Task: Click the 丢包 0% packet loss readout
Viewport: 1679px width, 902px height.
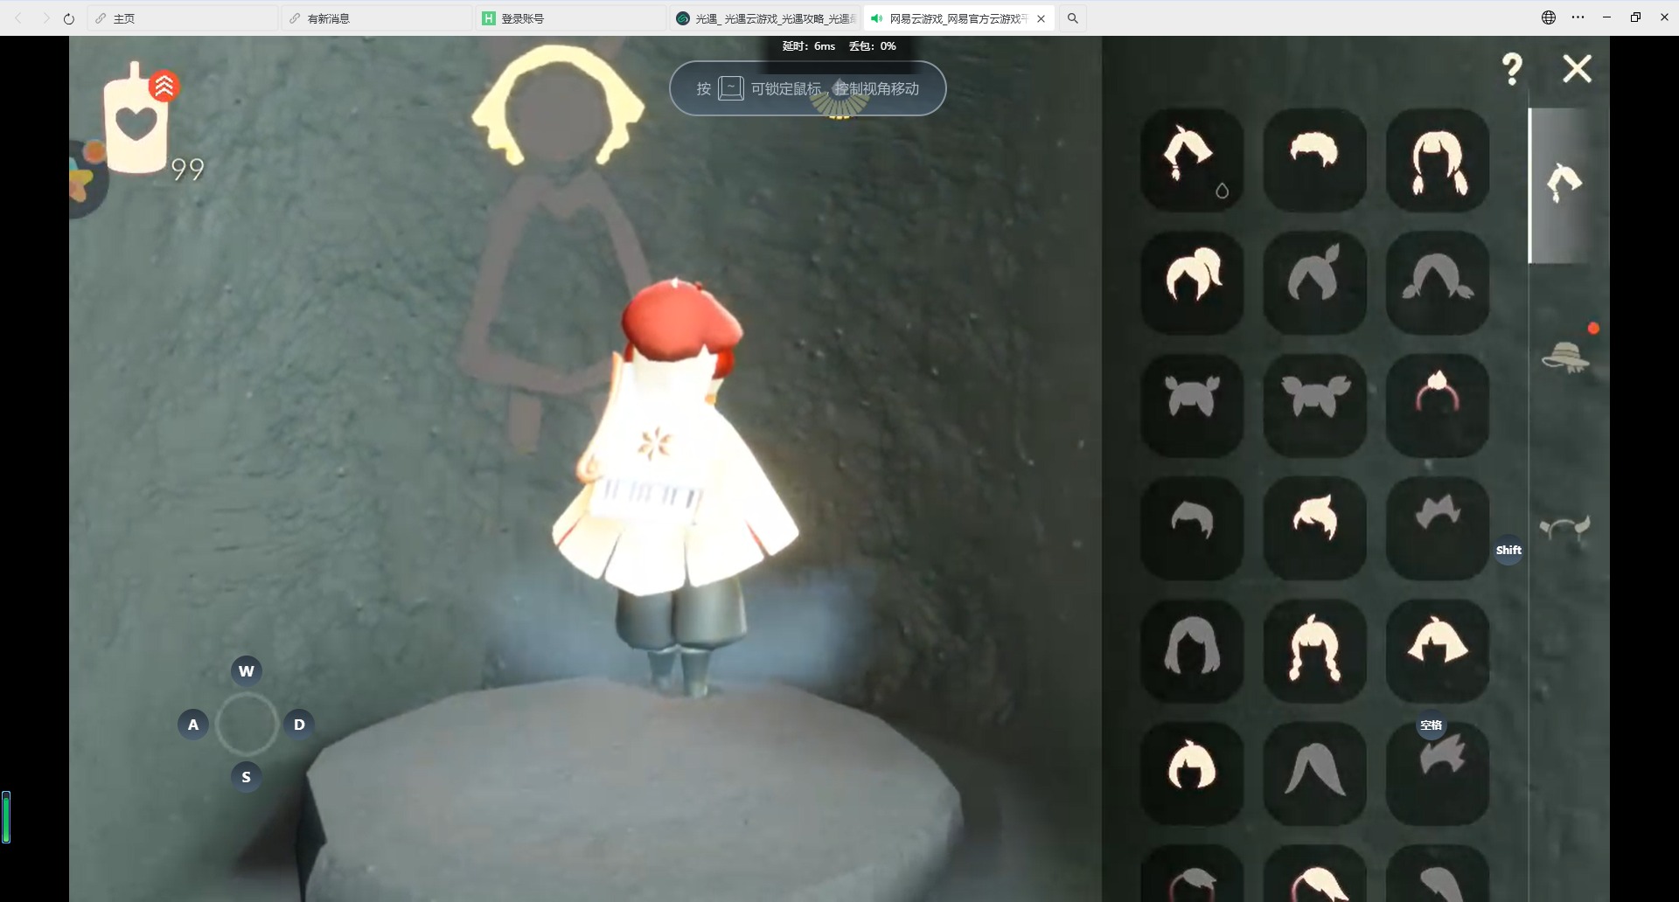Action: click(x=873, y=46)
